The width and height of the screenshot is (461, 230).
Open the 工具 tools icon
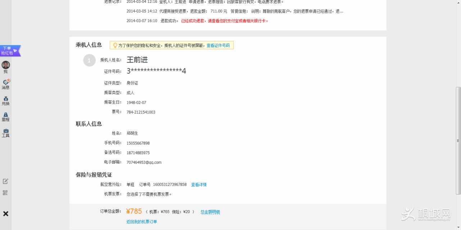point(5,133)
